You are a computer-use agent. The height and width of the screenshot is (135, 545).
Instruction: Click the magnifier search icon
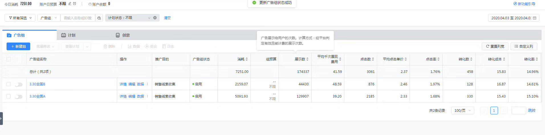click(99, 18)
